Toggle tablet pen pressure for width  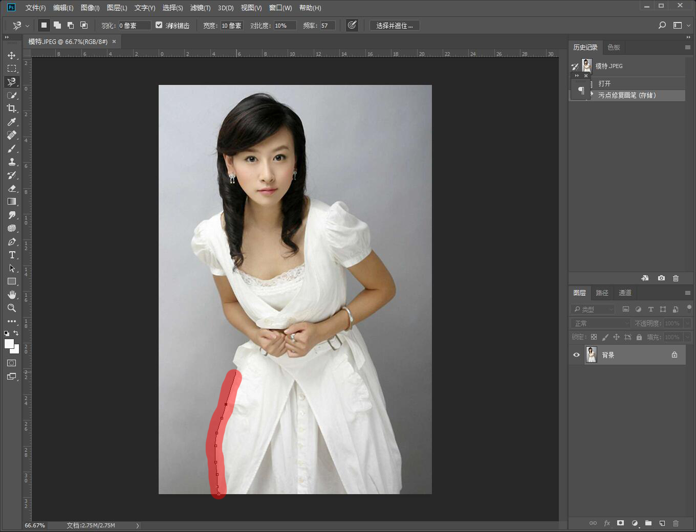tap(352, 25)
